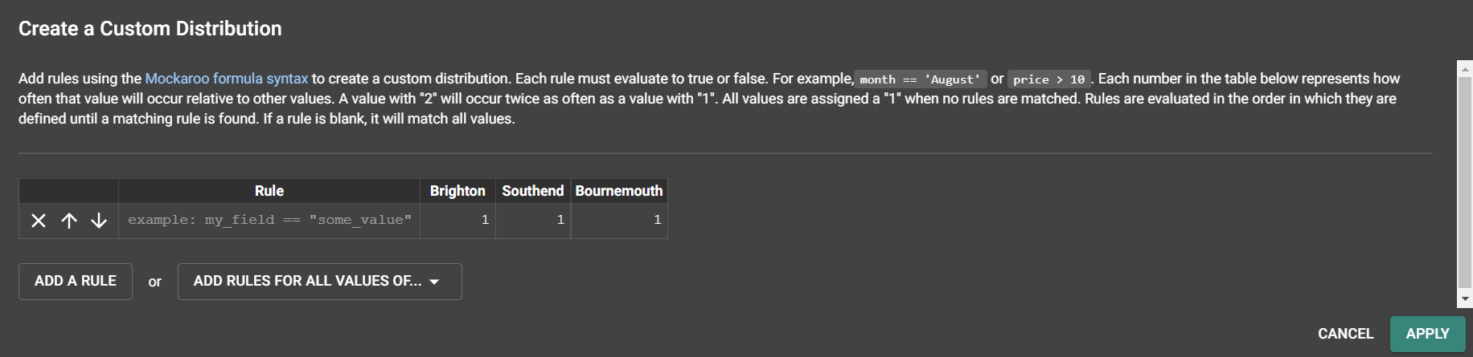This screenshot has height=357, width=1473.
Task: Click the scrollbar up arrow
Action: 1465,70
